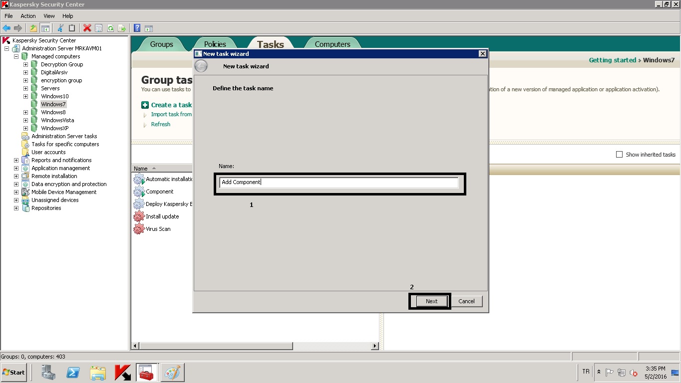Screen dimensions: 681x383
Task: Open PowerShell from the taskbar
Action: point(73,372)
